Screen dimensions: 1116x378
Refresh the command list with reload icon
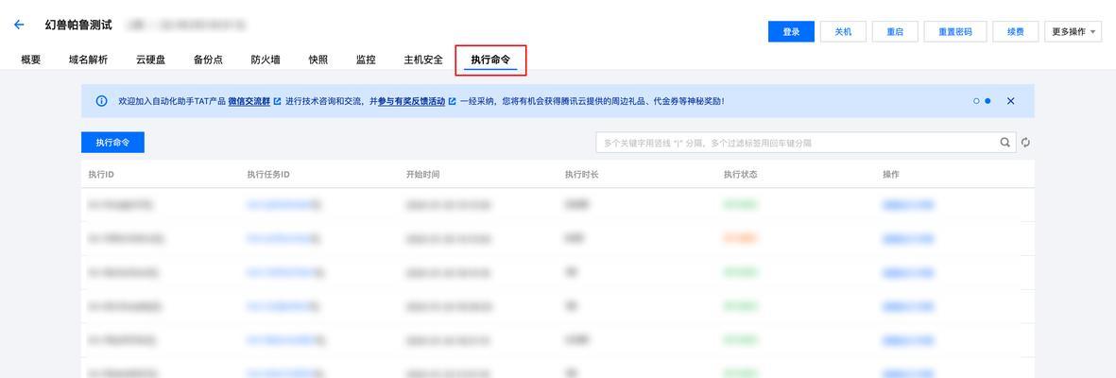click(x=1025, y=143)
